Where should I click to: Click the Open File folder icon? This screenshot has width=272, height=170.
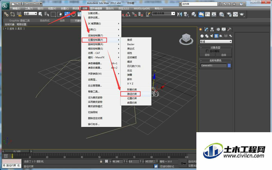point(18,4)
